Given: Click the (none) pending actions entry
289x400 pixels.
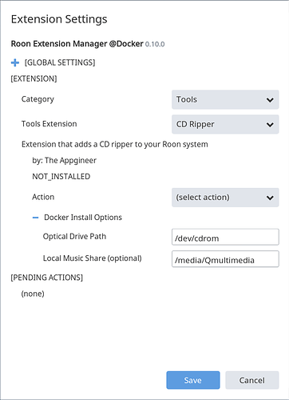Looking at the screenshot, I should coord(33,294).
